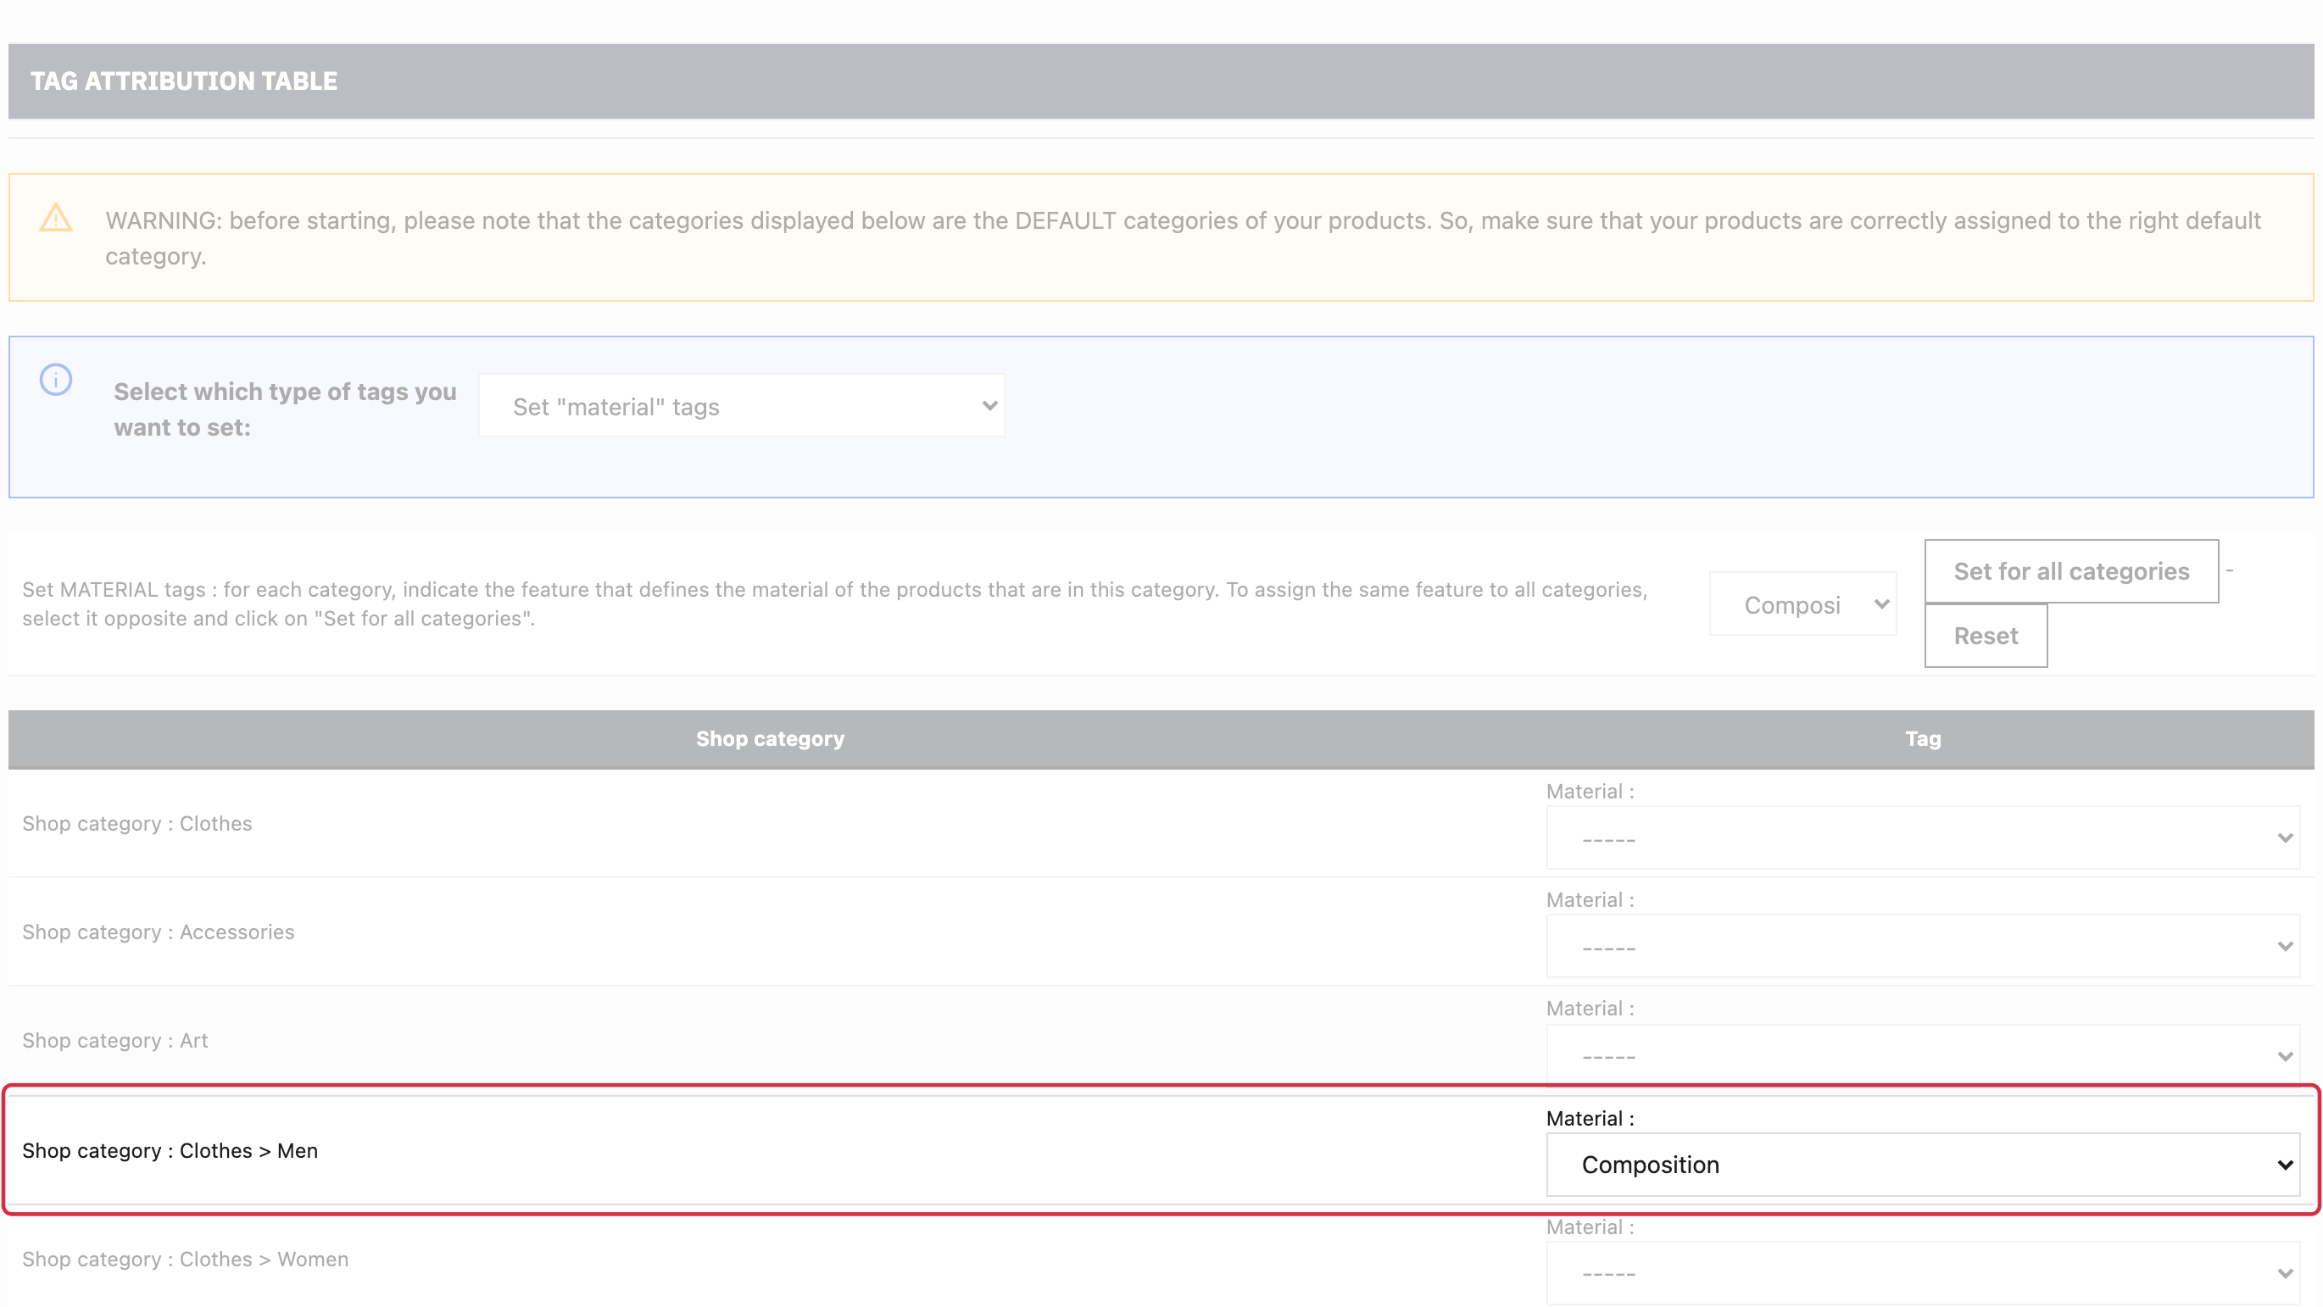
Task: Click 'Select which type of tags' label
Action: 285,409
